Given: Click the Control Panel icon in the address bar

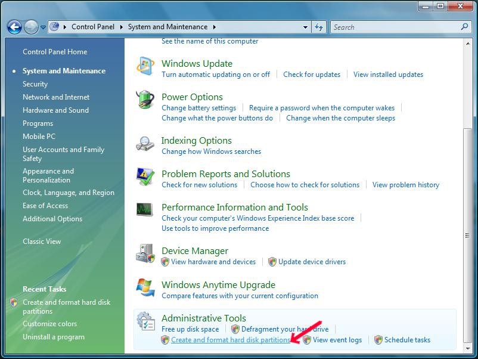Looking at the screenshot, I should click(x=54, y=27).
